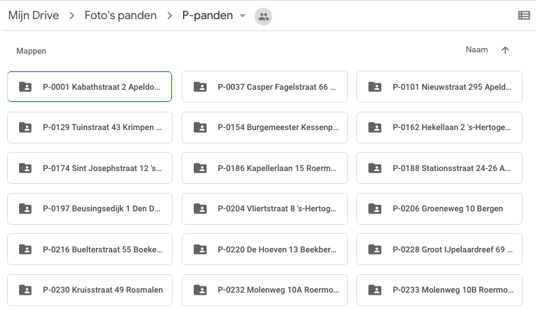
Task: Select folder P-0228 Groot IJpelaardreef 69
Action: coord(439,250)
